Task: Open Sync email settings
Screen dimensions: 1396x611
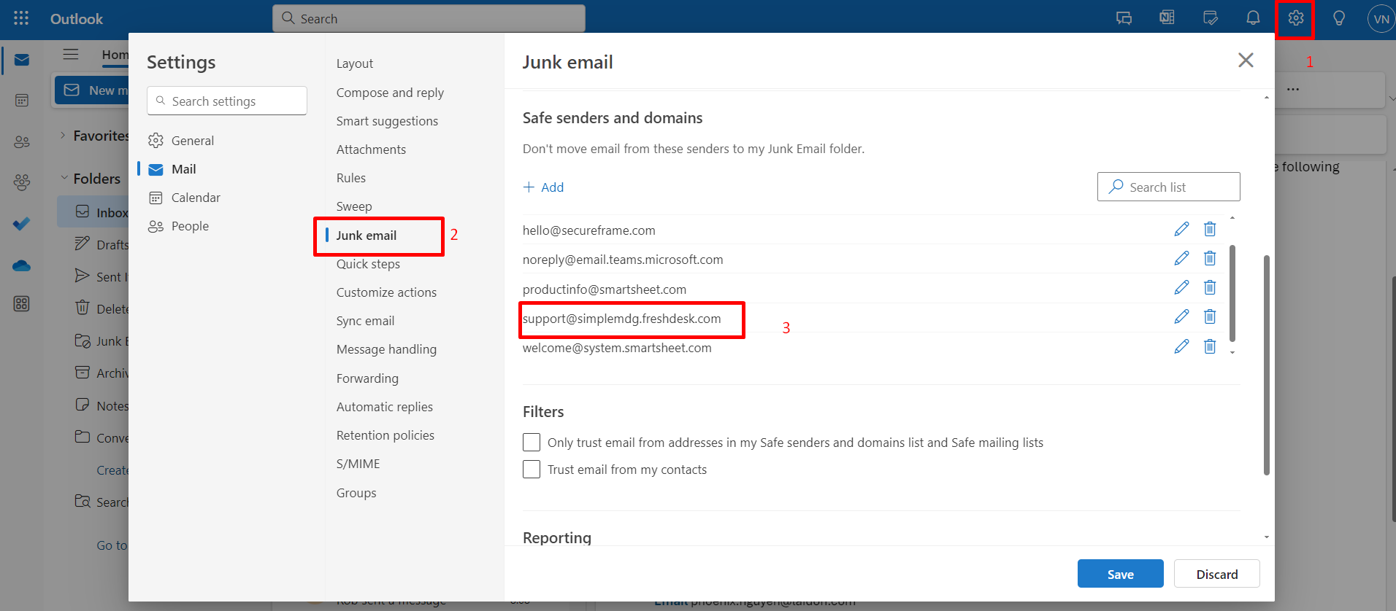Action: [365, 321]
